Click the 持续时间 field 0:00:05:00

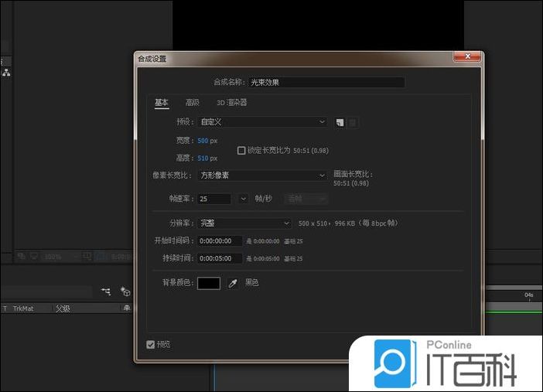[220, 258]
